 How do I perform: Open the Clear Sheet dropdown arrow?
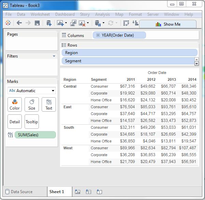[x=88, y=23]
